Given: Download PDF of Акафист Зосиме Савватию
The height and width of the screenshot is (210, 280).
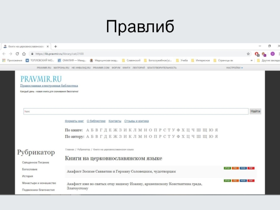Looking at the screenshot, I should pos(251,168).
